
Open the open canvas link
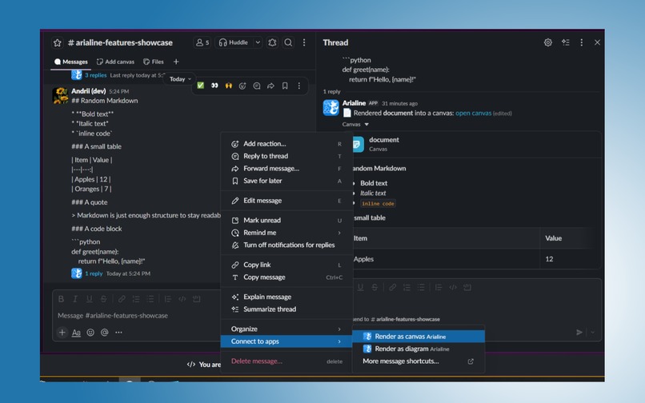coord(473,113)
